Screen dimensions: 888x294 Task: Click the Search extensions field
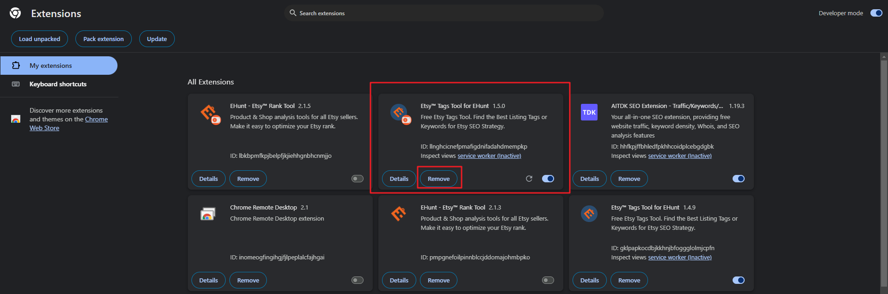tap(444, 13)
